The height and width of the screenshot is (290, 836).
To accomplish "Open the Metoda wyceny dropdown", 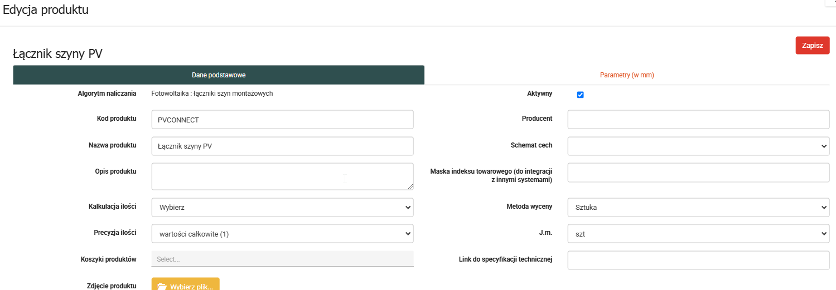I will tap(698, 208).
